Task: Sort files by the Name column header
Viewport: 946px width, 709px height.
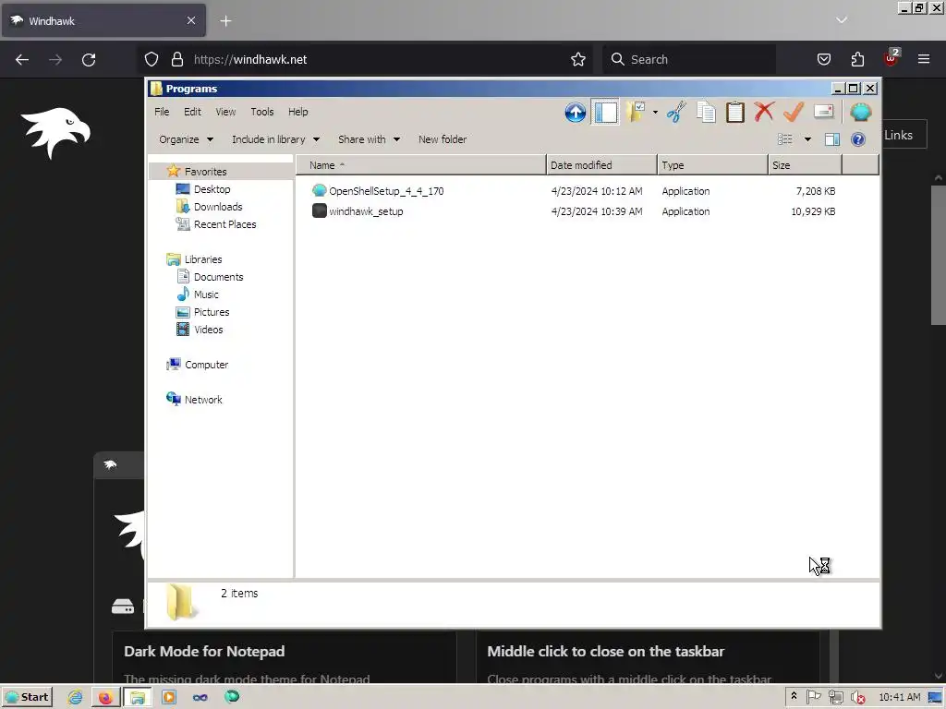Action: click(x=420, y=165)
